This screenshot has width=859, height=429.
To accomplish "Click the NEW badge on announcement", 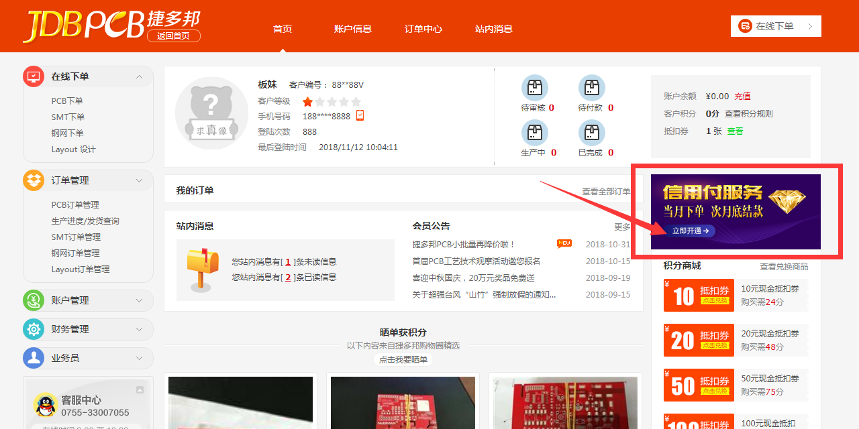I will [x=564, y=243].
